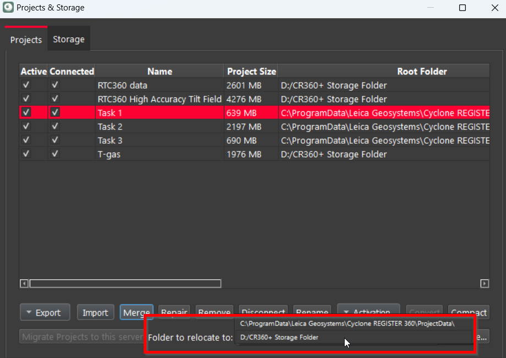
Task: Select the Projects tab
Action: click(x=26, y=40)
